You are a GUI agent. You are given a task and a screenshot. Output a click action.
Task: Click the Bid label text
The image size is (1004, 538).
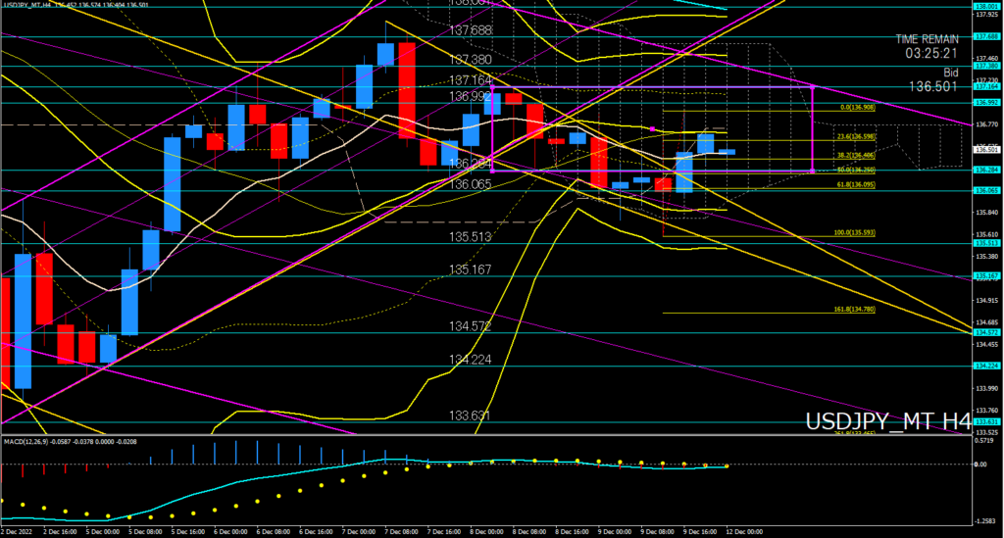(950, 73)
